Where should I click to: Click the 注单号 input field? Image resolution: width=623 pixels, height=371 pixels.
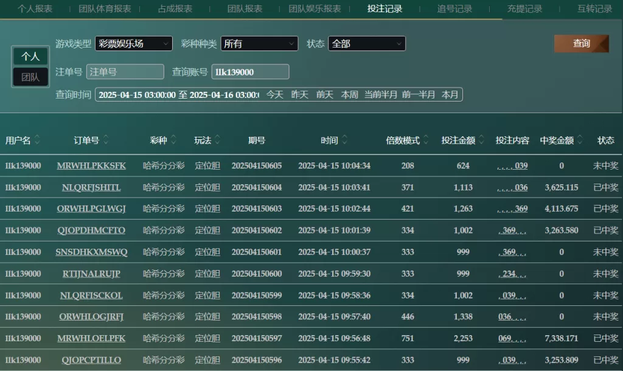(125, 72)
